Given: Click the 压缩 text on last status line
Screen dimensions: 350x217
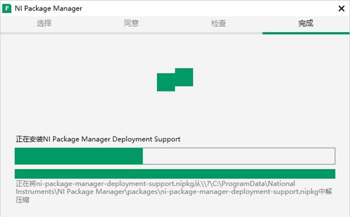Looking at the screenshot, I should (22, 200).
